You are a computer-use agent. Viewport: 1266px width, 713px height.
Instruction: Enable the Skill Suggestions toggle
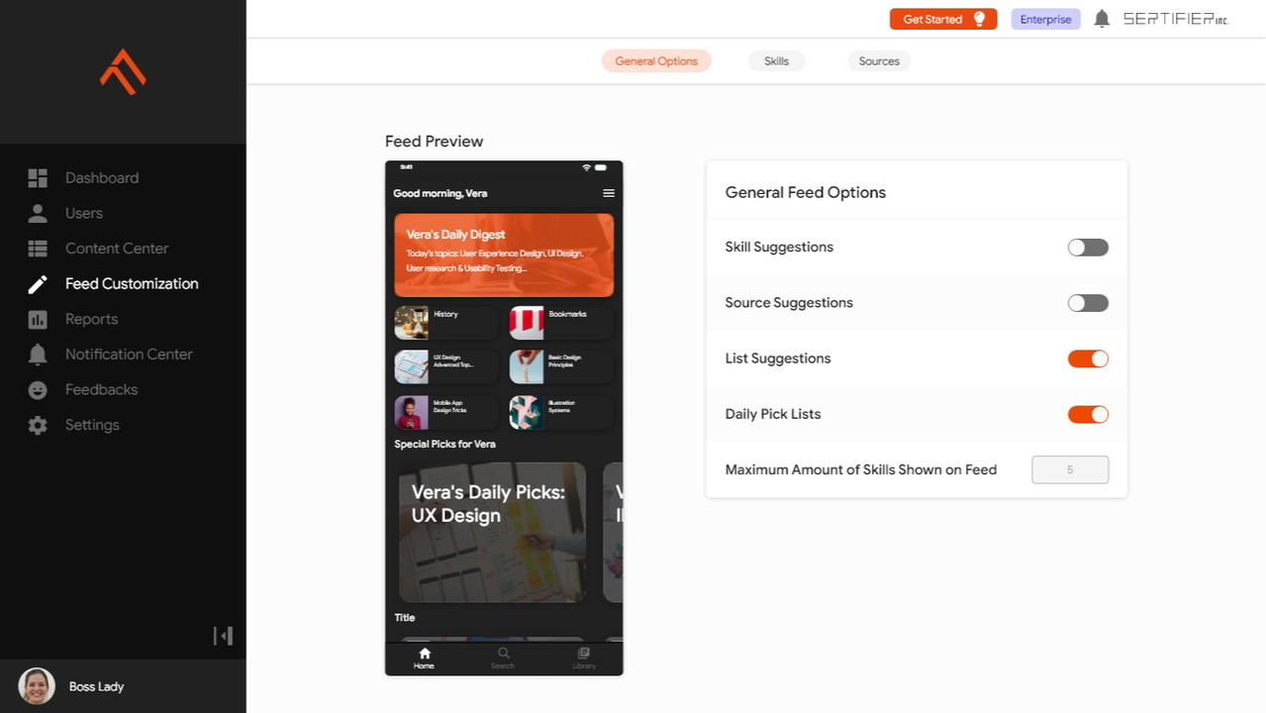1088,248
